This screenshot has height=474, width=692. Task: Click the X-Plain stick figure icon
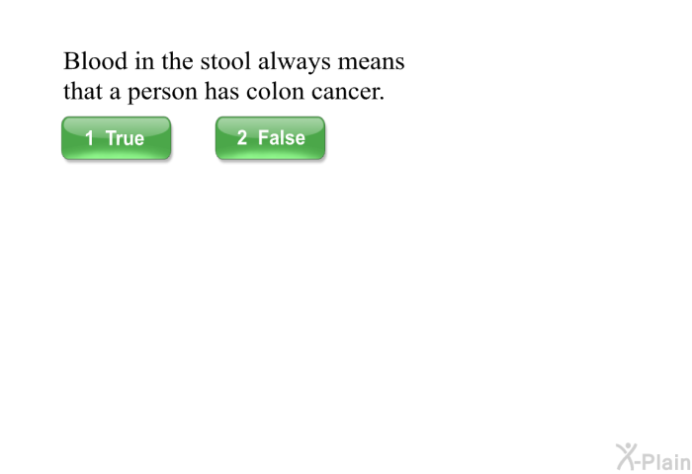pos(625,455)
